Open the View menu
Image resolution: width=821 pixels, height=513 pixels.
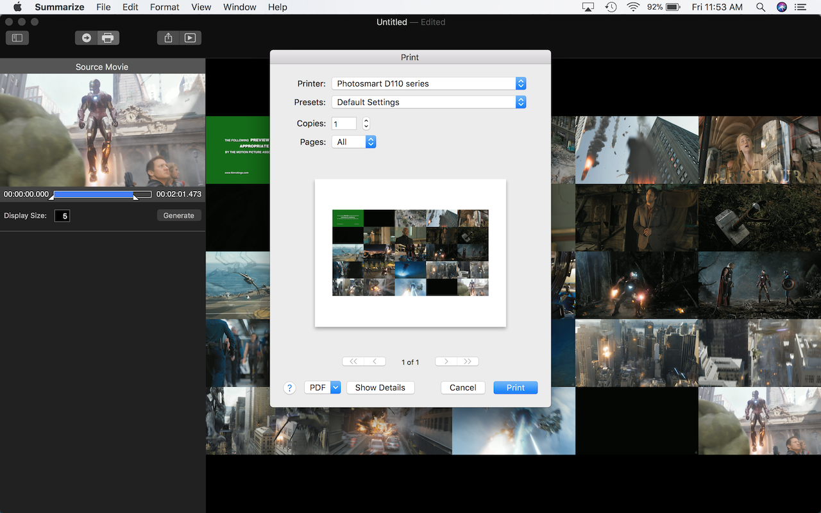pos(201,7)
